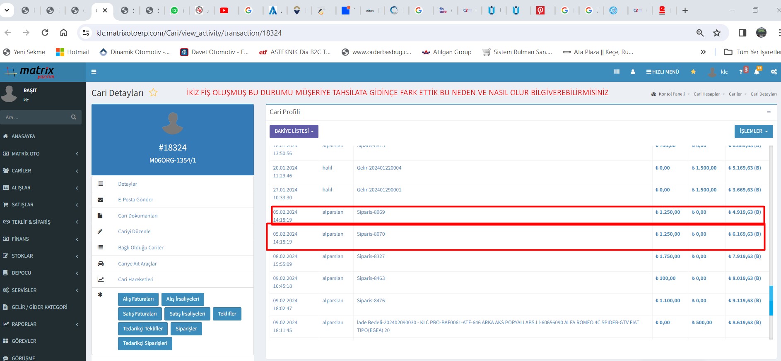Open settings gears icon in header
781x361 pixels.
coord(774,72)
